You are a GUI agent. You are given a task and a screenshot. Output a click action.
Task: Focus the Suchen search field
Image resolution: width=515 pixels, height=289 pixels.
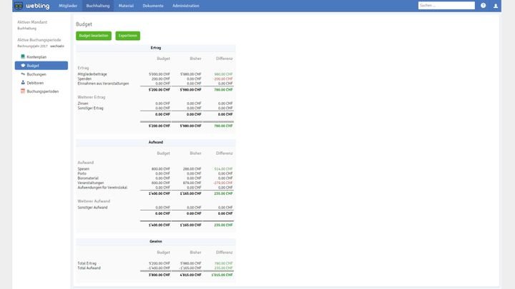pos(446,6)
